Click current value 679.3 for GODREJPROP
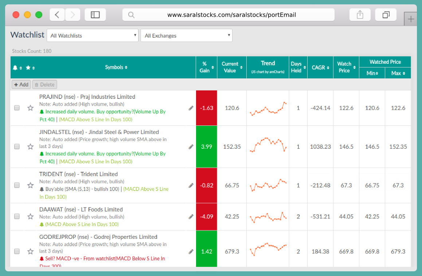This screenshot has height=276, width=422. tap(232, 252)
